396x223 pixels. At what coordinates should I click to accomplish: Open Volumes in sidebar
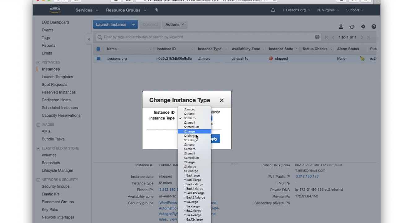pyautogui.click(x=49, y=155)
